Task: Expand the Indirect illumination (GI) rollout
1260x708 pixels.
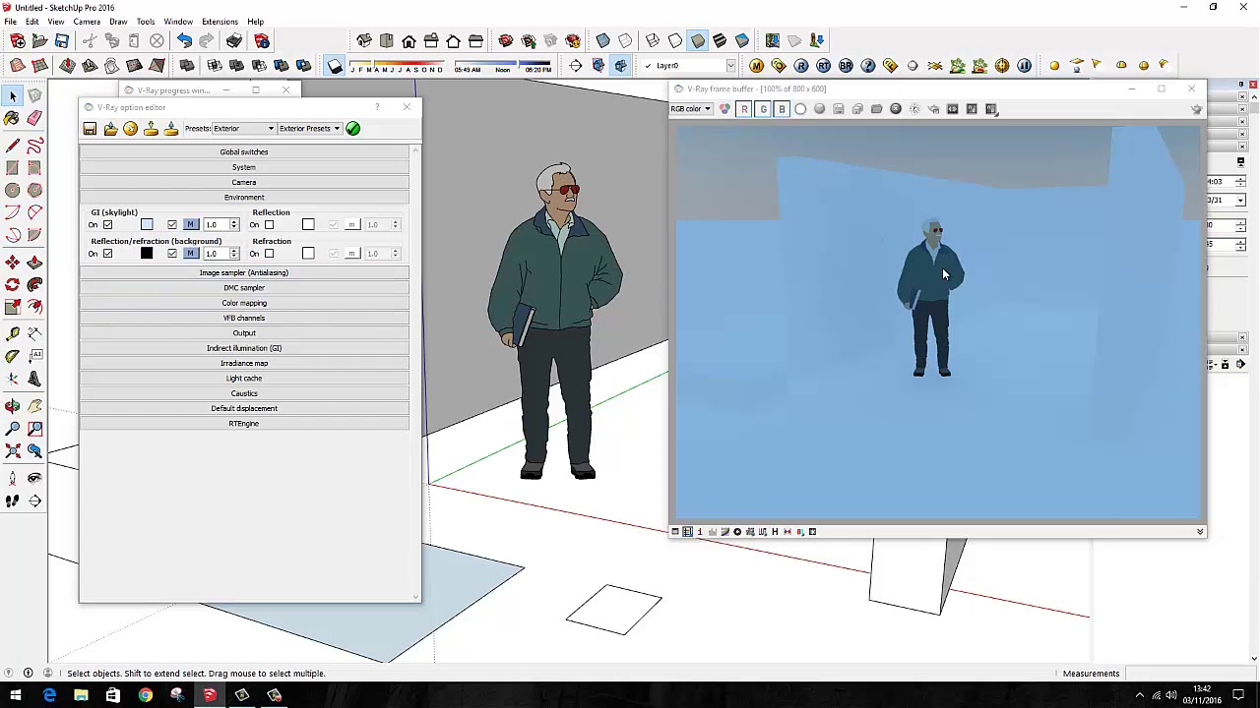Action: (x=244, y=348)
